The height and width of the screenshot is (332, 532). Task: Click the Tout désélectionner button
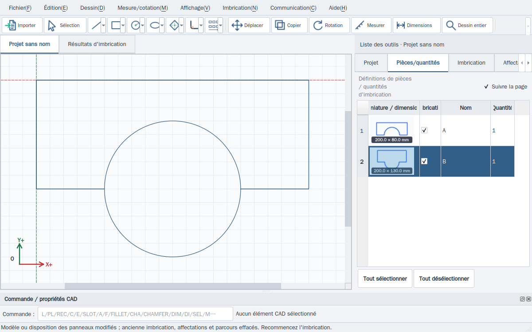tap(444, 278)
